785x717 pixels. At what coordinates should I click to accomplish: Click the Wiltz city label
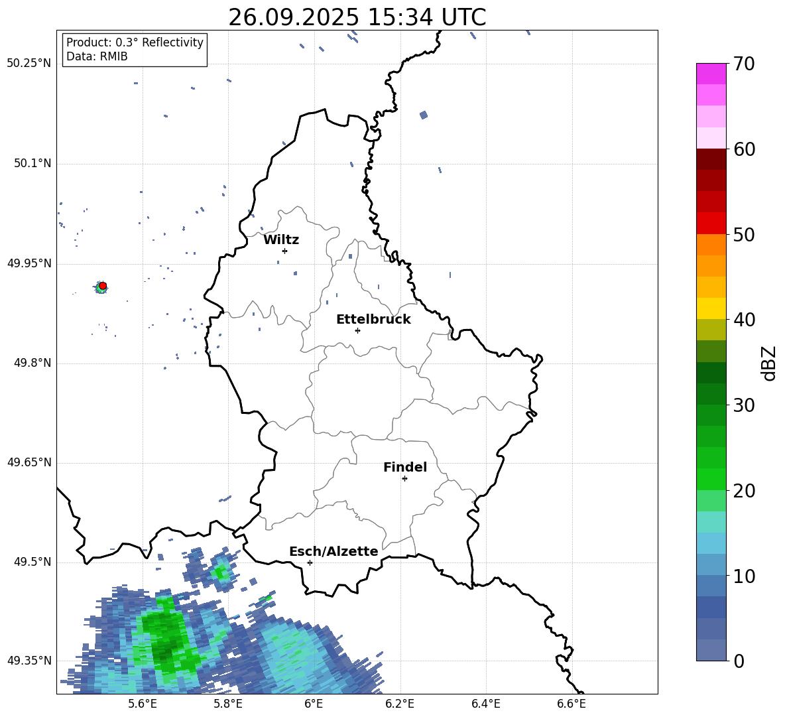[x=281, y=240]
